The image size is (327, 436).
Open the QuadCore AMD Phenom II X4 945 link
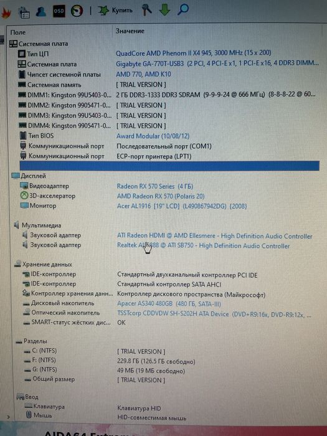click(x=194, y=53)
